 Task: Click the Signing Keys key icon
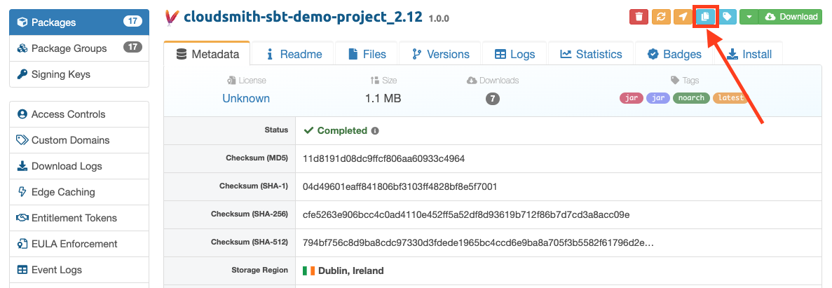click(x=22, y=74)
